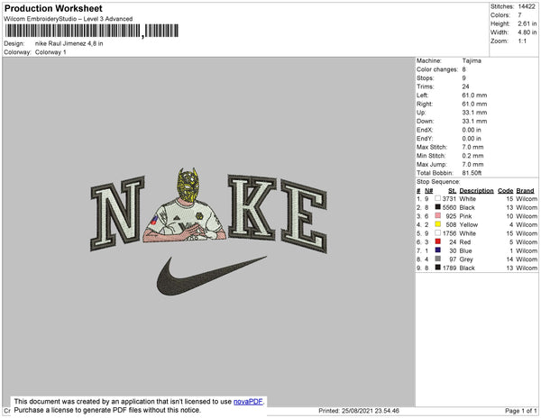
Task: Choose the yellow thread swatch in row 4
Action: pyautogui.click(x=438, y=224)
